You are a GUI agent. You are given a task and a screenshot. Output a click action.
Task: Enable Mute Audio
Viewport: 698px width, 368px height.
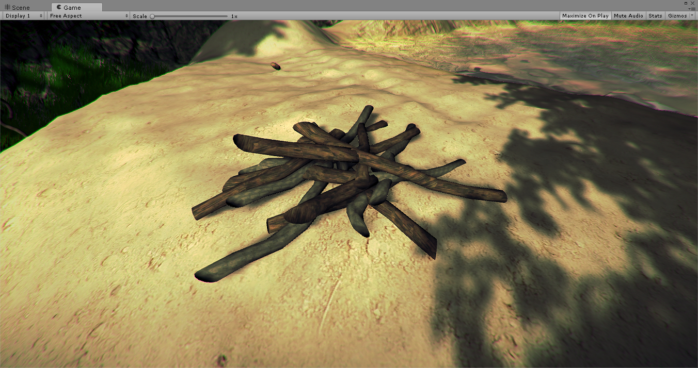point(628,15)
